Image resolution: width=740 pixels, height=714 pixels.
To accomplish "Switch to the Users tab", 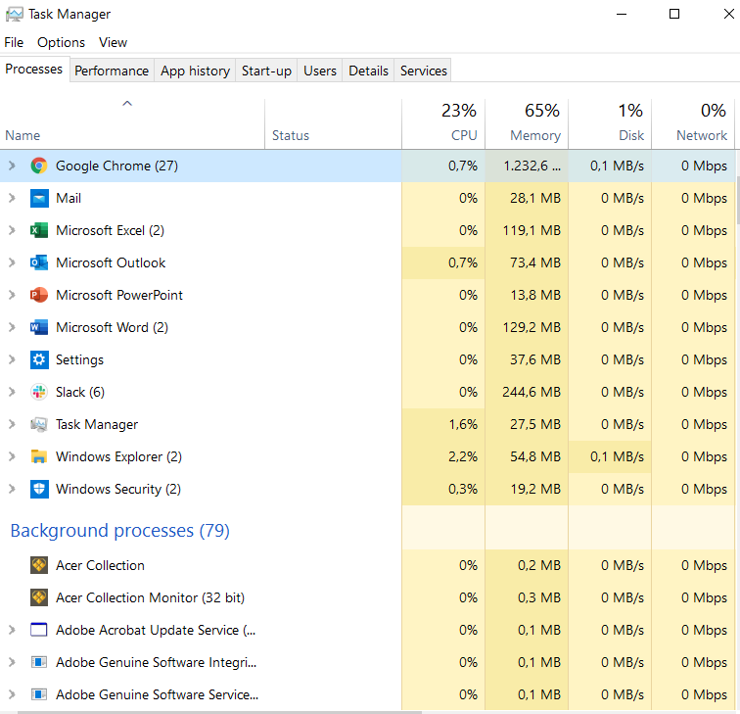I will (320, 71).
